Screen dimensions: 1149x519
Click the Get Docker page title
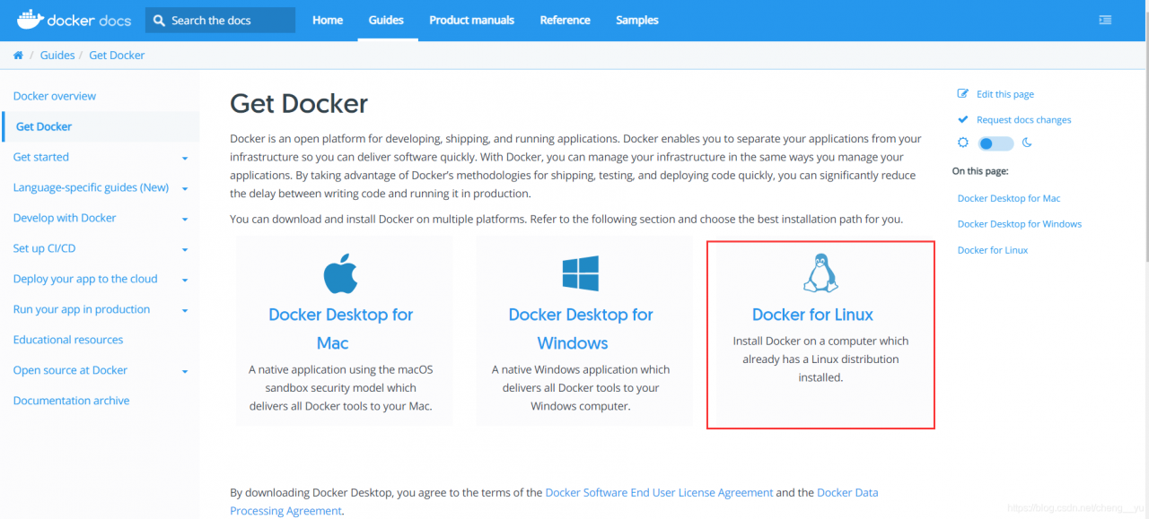coord(299,103)
